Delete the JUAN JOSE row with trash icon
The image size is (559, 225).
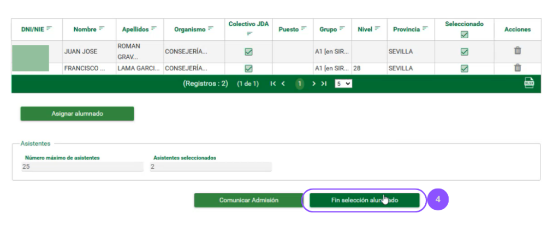pos(518,51)
